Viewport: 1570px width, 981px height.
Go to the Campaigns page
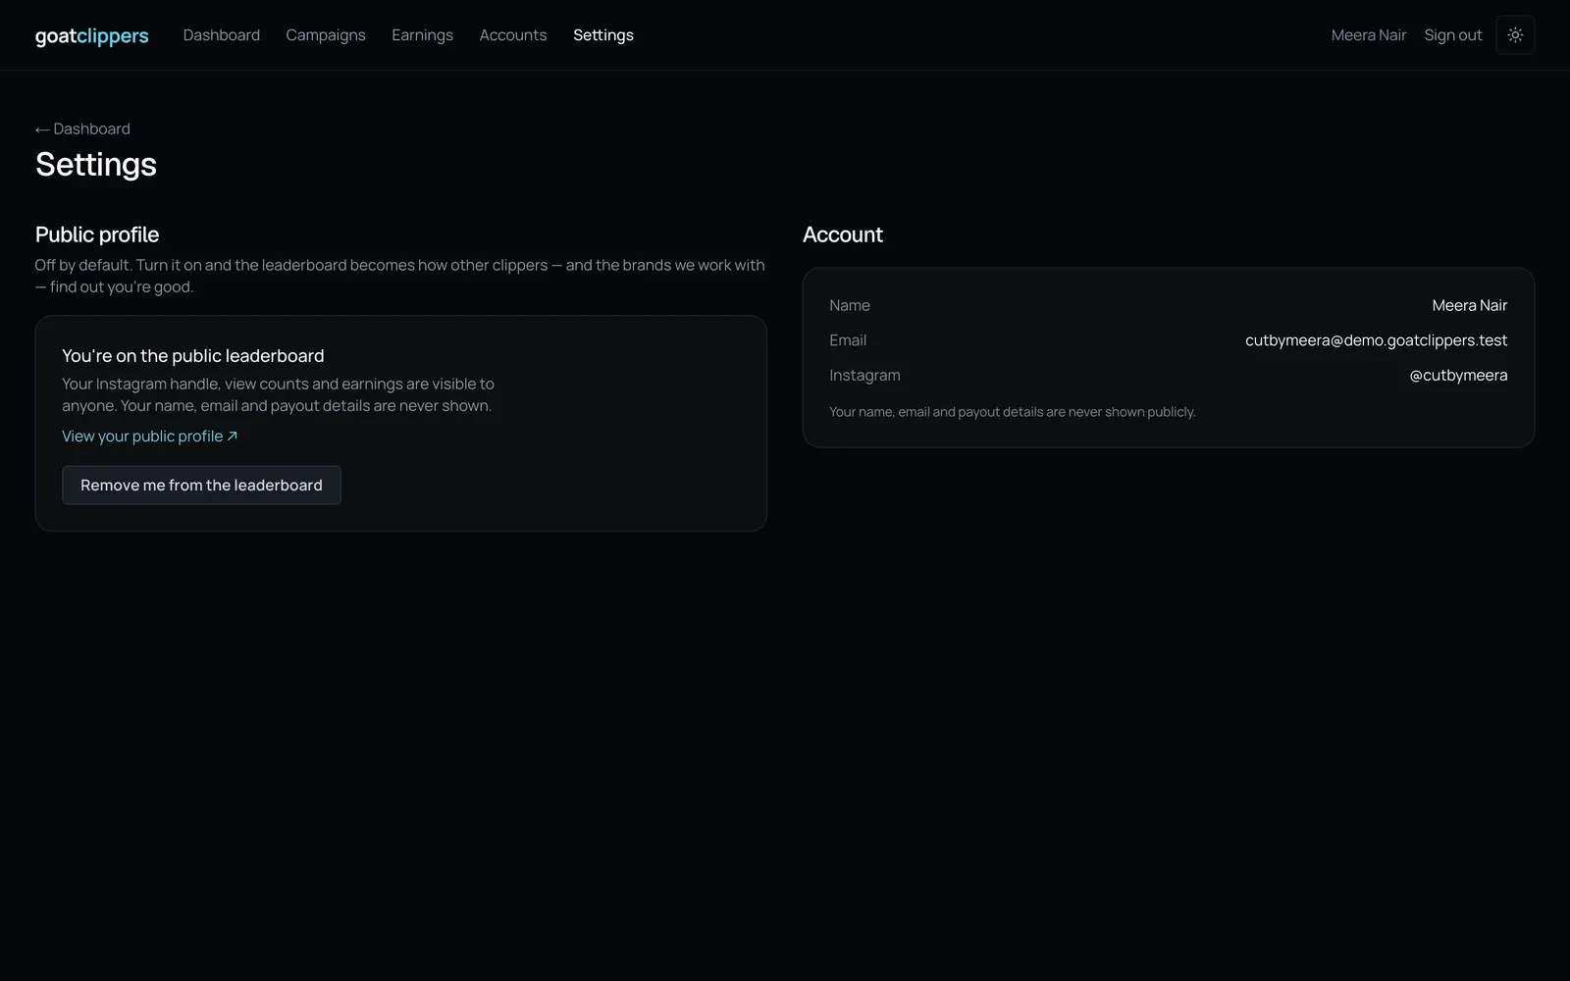pyautogui.click(x=326, y=35)
